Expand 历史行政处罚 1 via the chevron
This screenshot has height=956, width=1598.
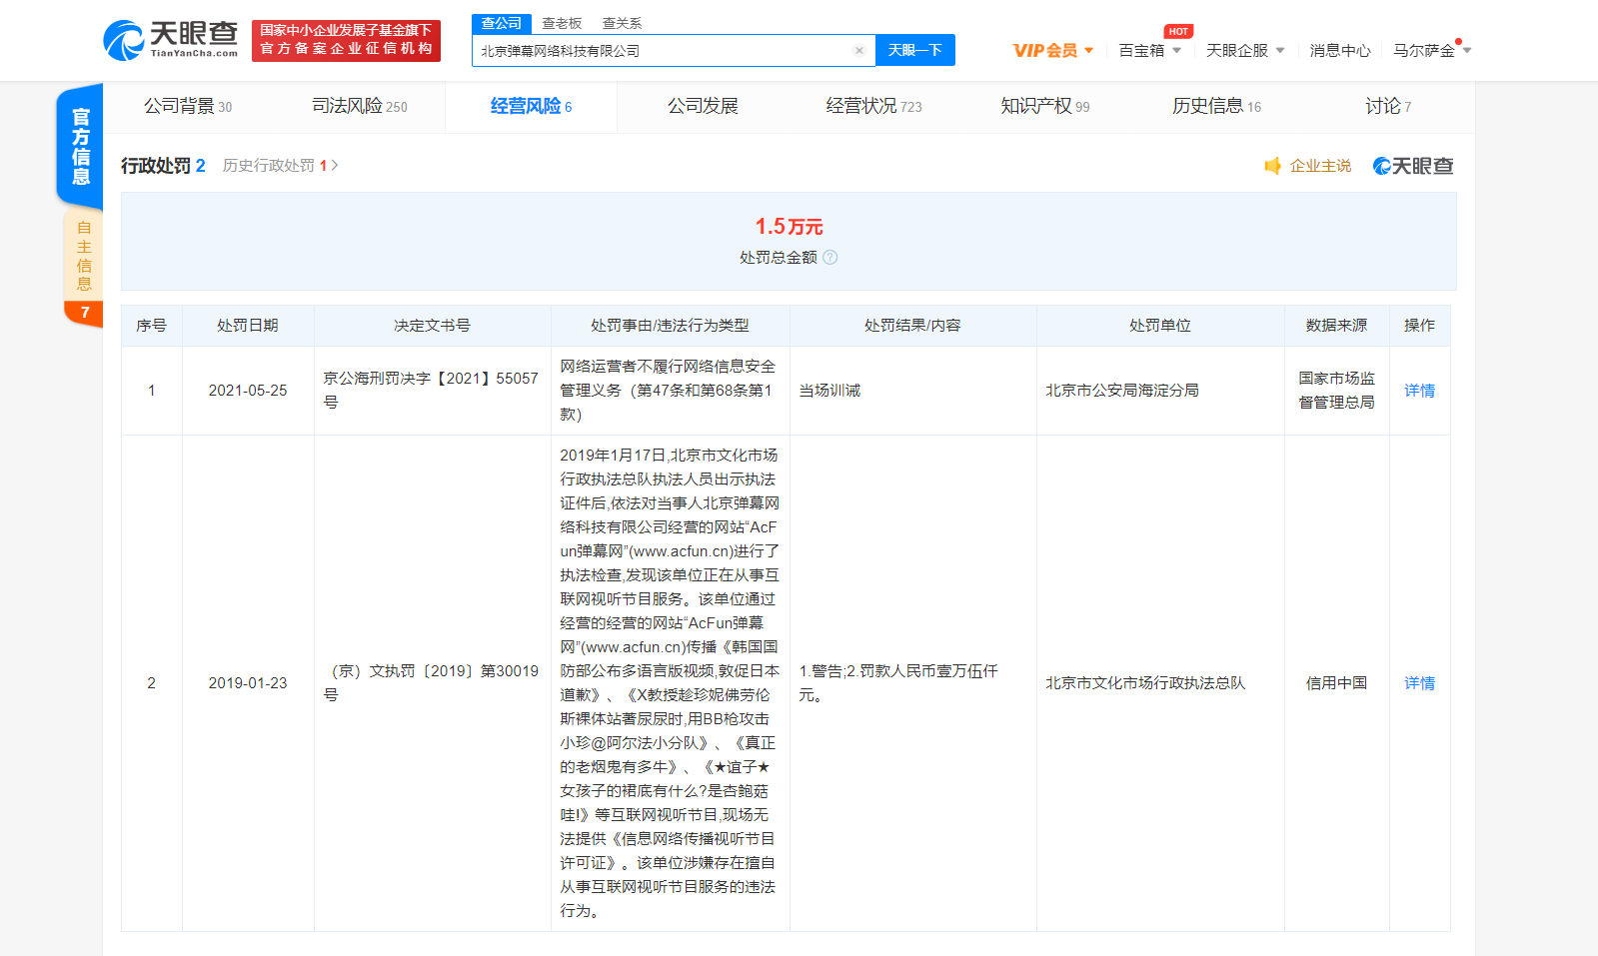[x=335, y=166]
